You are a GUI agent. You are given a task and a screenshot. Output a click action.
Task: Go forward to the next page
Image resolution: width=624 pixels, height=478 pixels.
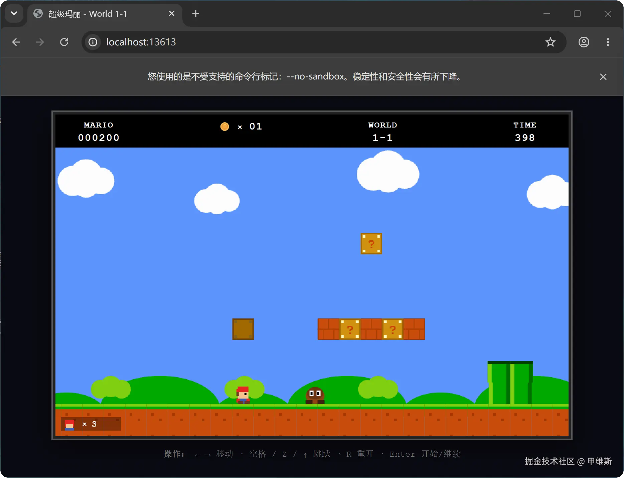[x=40, y=42]
